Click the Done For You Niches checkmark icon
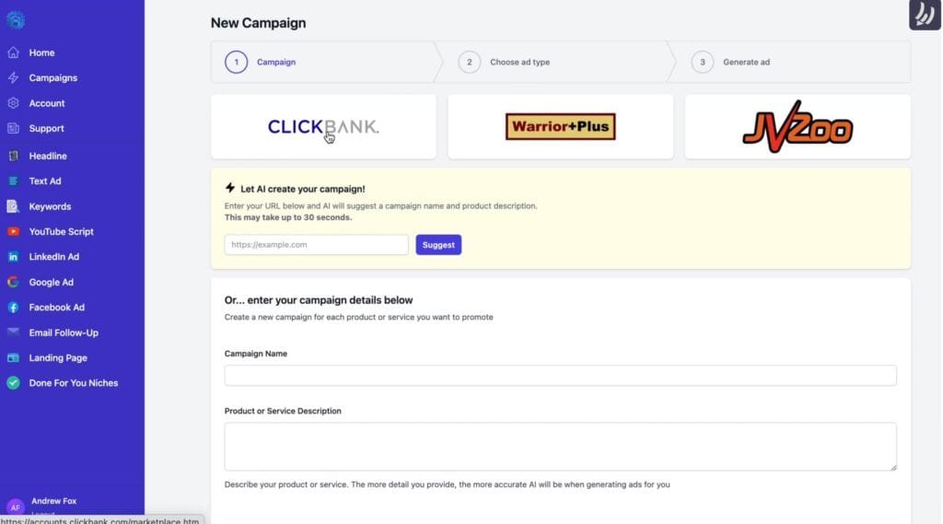943x524 pixels. pyautogui.click(x=13, y=383)
